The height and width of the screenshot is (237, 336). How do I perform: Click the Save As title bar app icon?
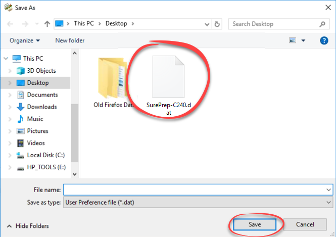(8, 7)
